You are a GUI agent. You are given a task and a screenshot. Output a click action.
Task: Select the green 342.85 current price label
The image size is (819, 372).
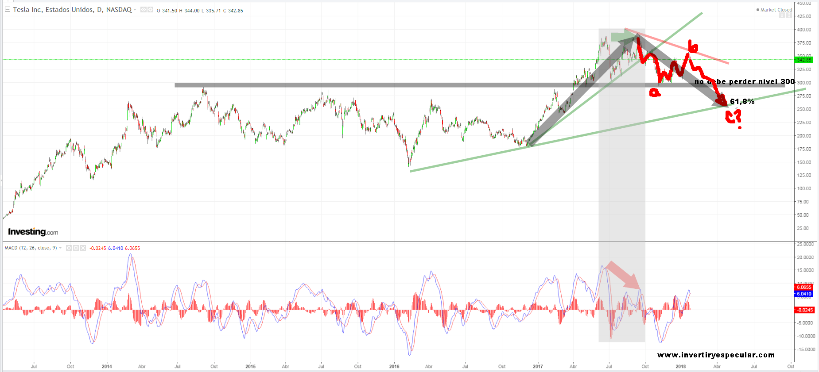pos(804,60)
